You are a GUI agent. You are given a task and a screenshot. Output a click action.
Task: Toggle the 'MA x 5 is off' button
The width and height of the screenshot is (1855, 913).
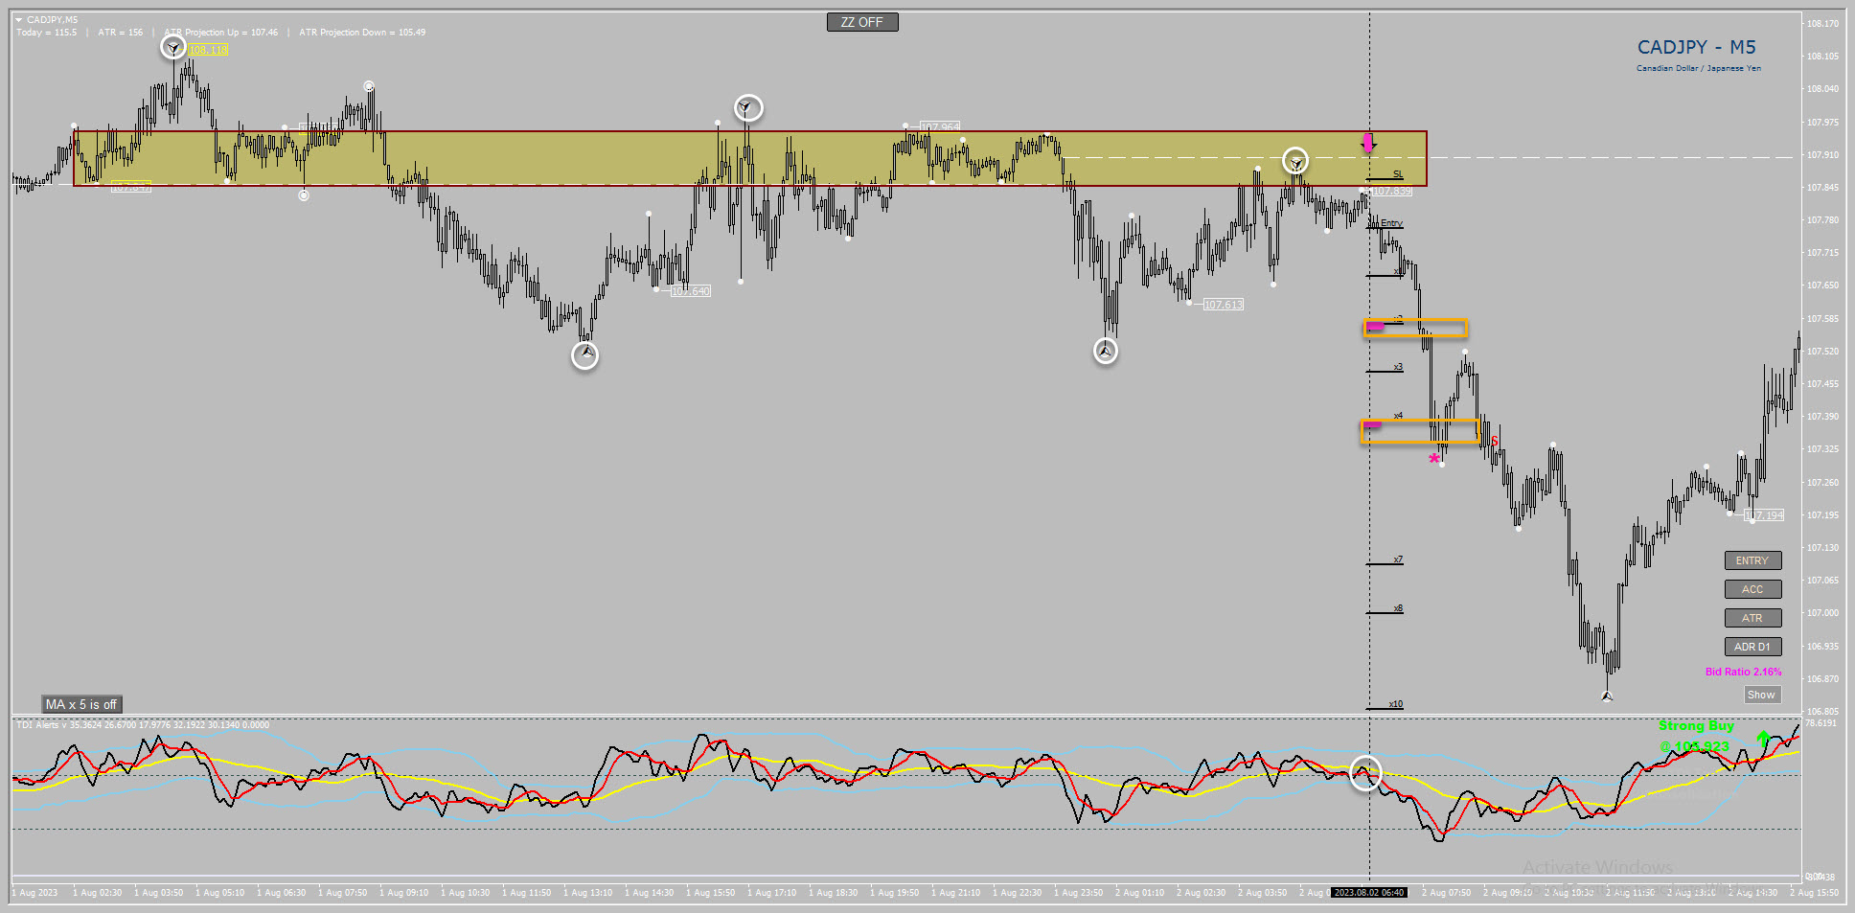(x=81, y=704)
